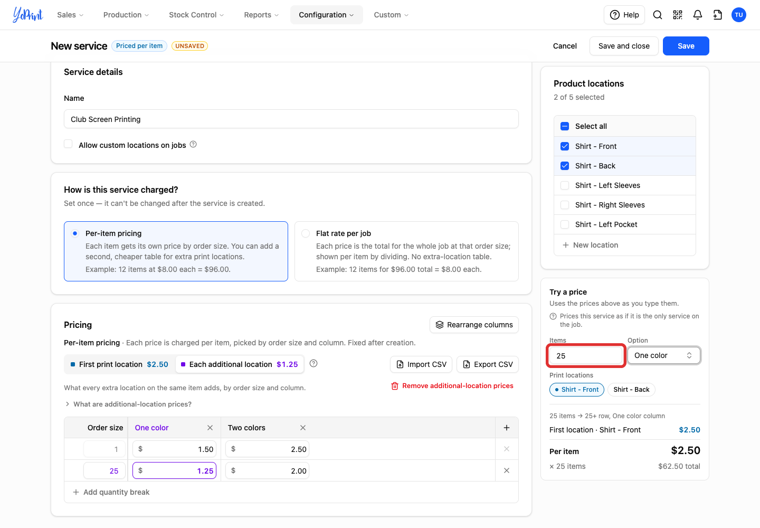Open the Custom menu
The height and width of the screenshot is (528, 760).
[391, 15]
